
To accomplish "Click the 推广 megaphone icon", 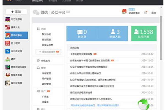I will click(38, 91).
